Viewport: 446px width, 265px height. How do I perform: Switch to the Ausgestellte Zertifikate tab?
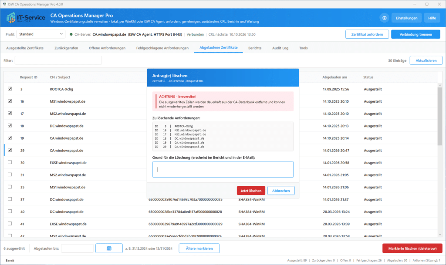[25, 48]
